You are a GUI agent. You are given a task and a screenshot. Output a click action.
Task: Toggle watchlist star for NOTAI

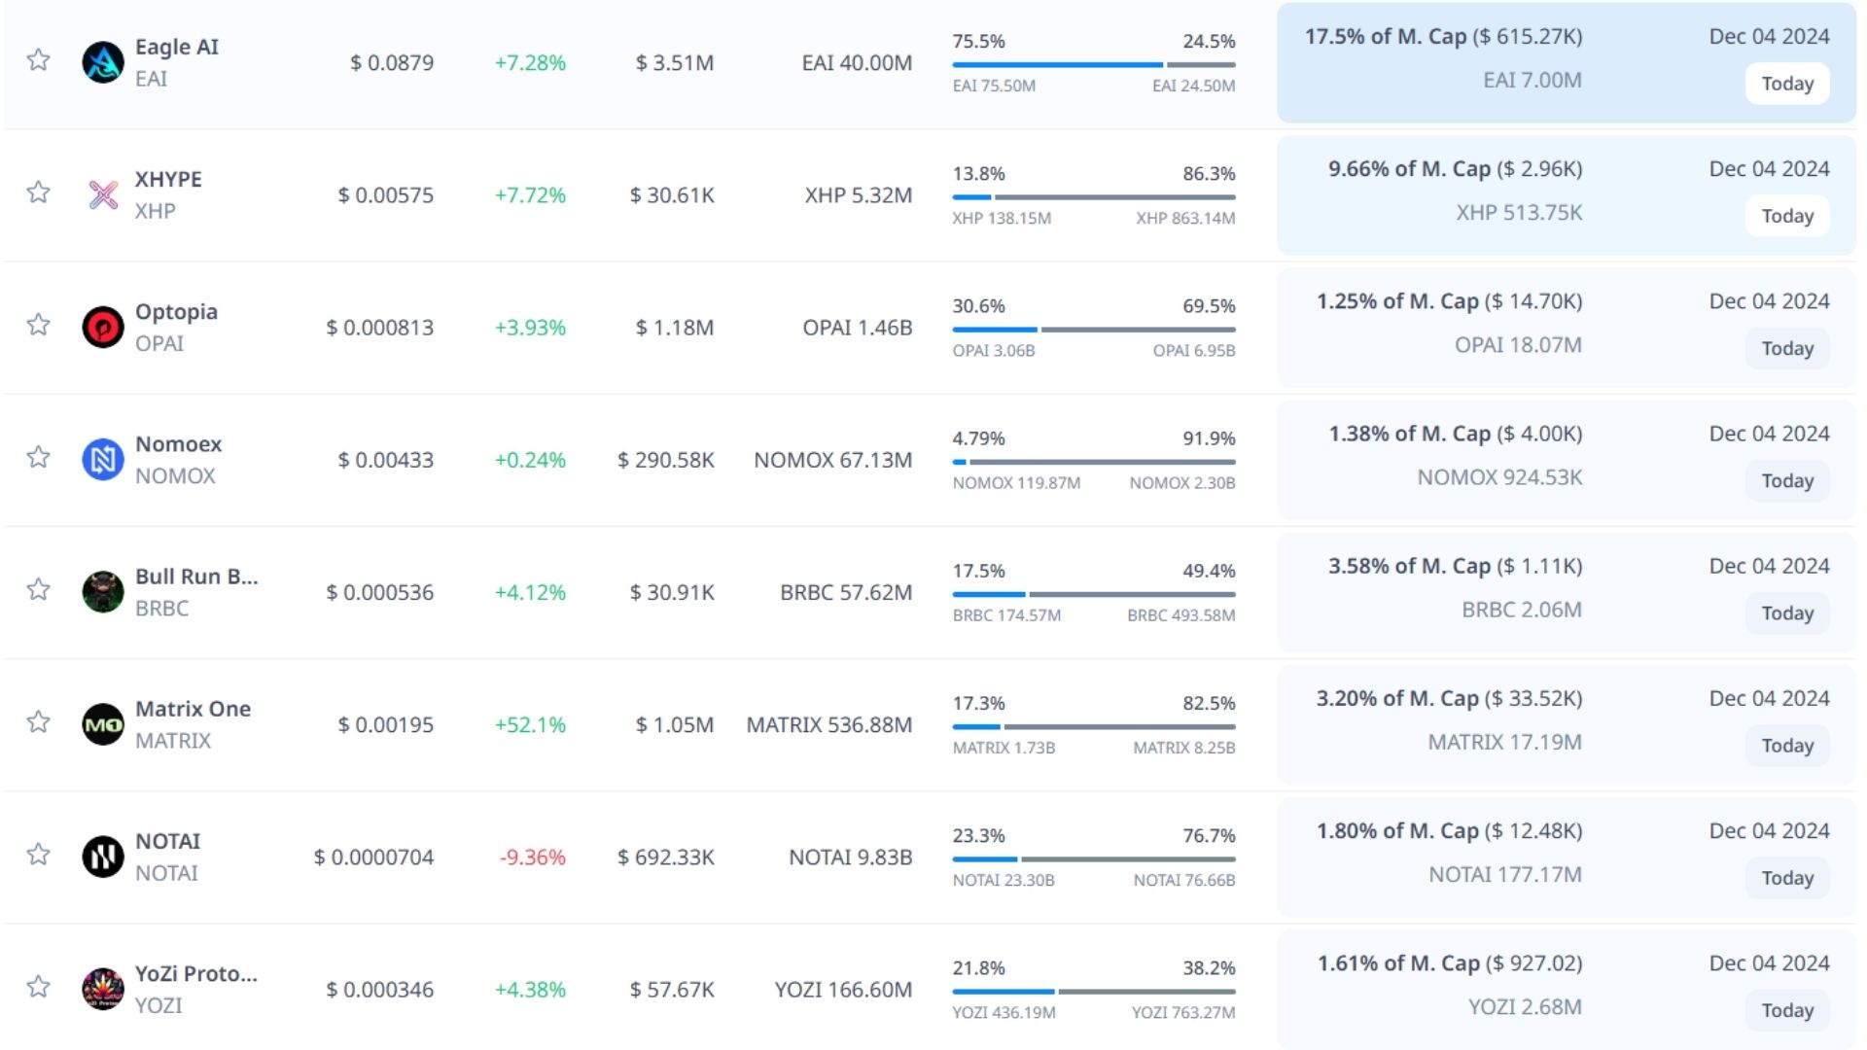(38, 855)
